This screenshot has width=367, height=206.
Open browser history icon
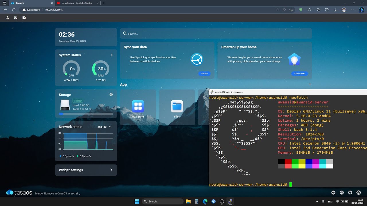pos(327,10)
